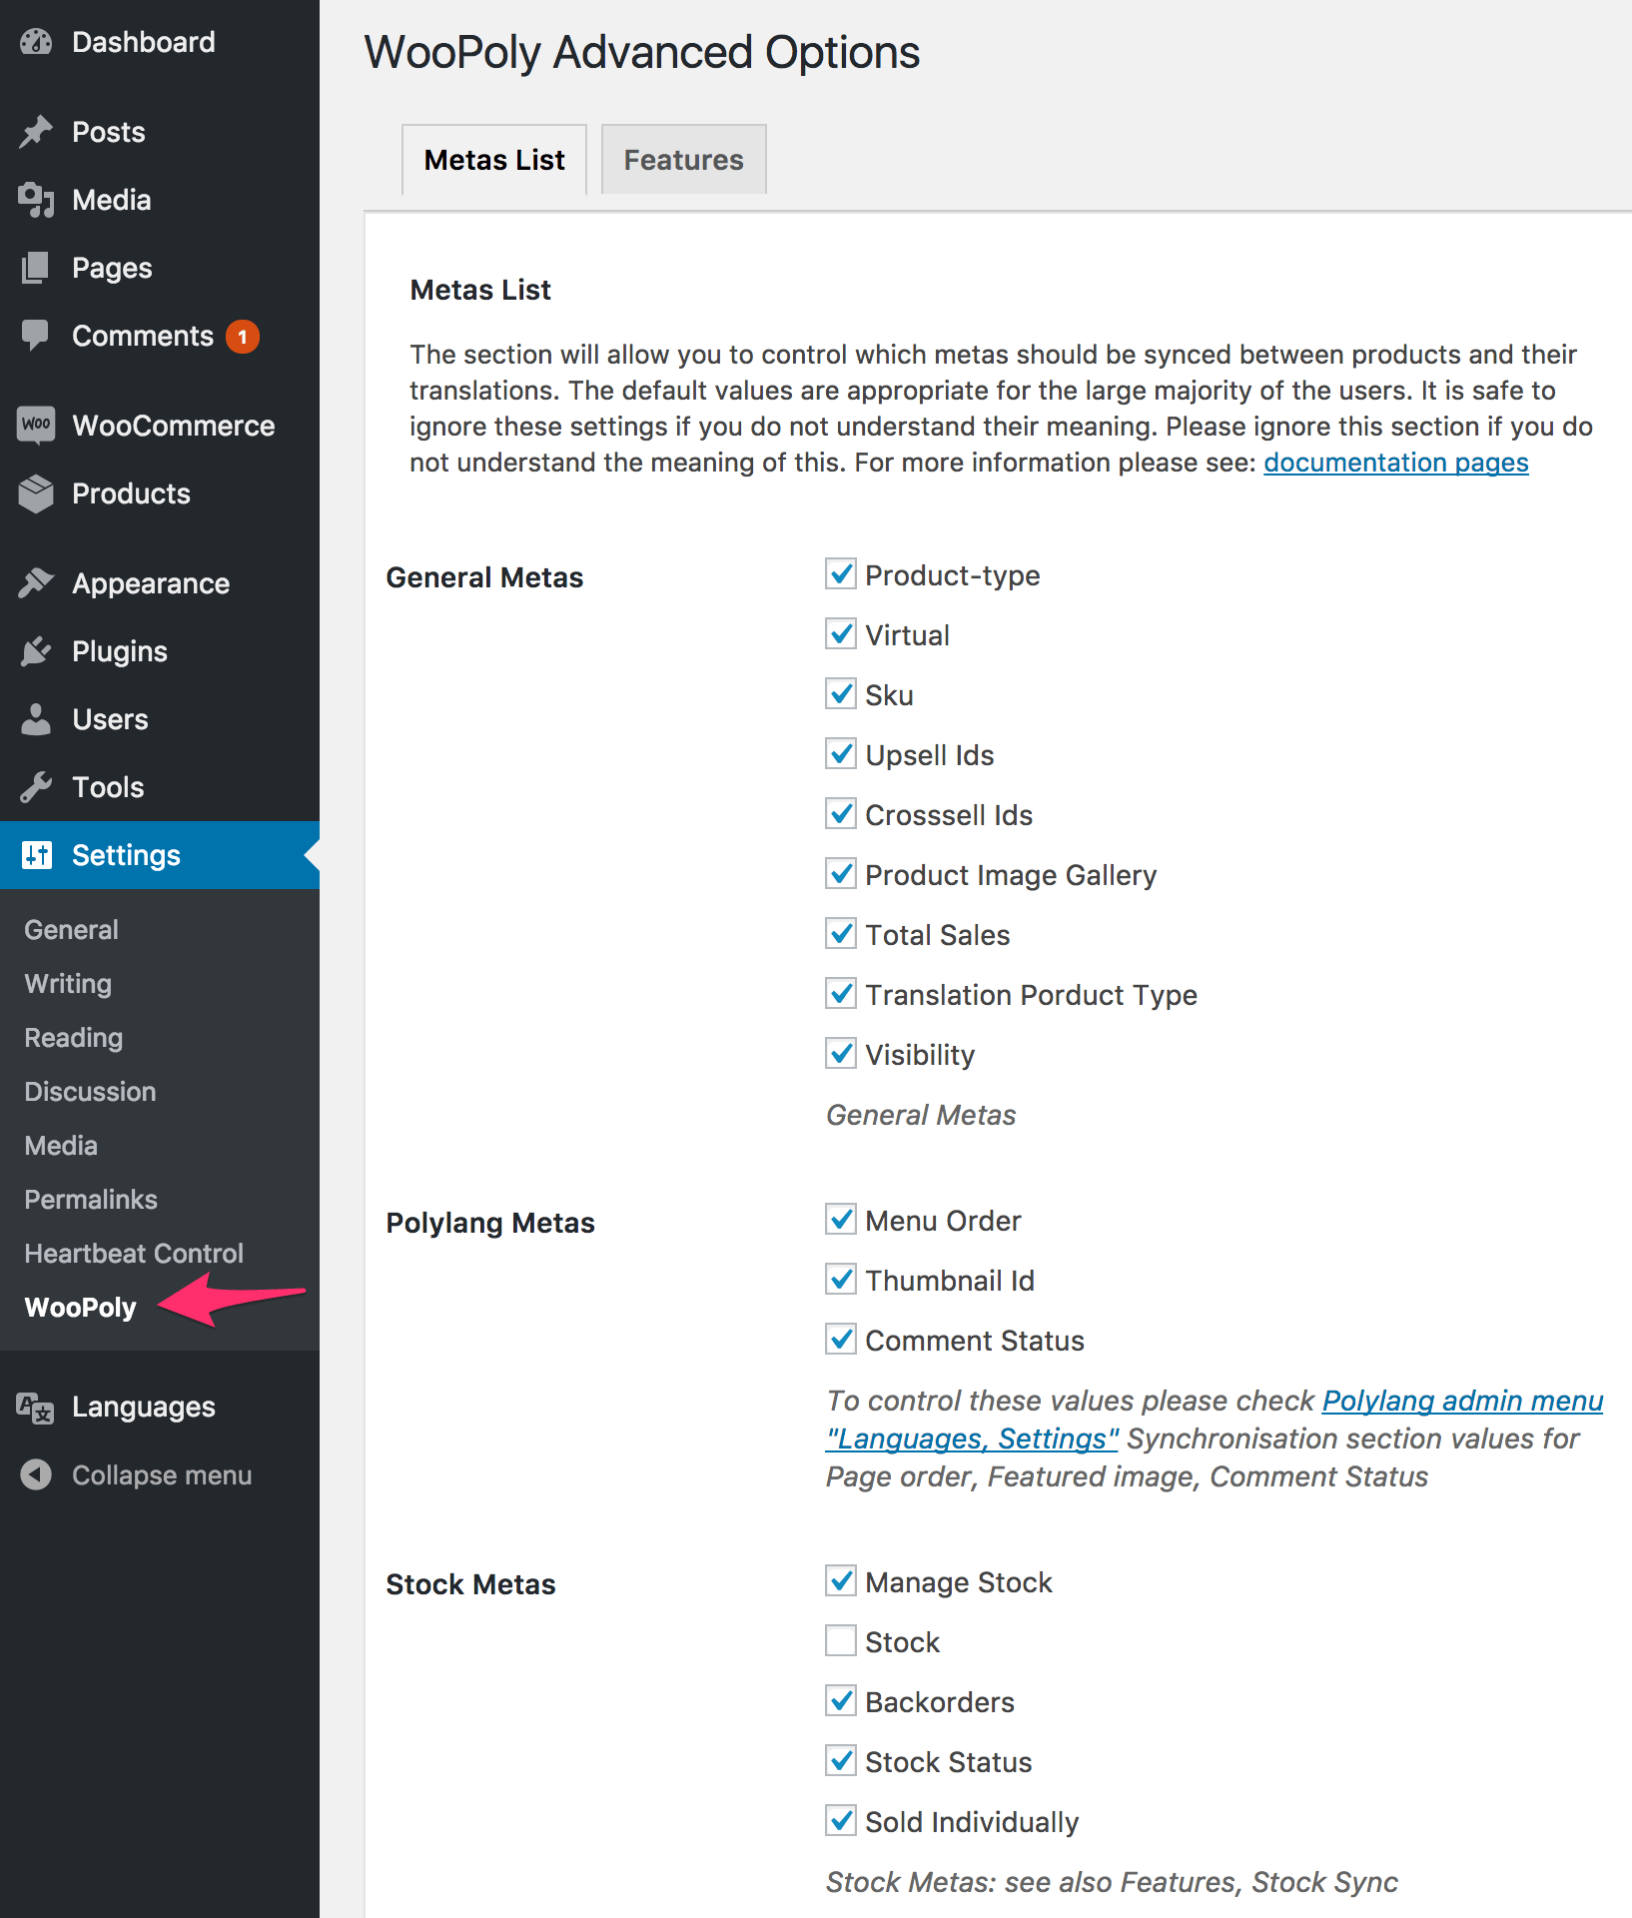Screen dimensions: 1632x1918
Task: Select the Products box icon
Action: (x=36, y=493)
